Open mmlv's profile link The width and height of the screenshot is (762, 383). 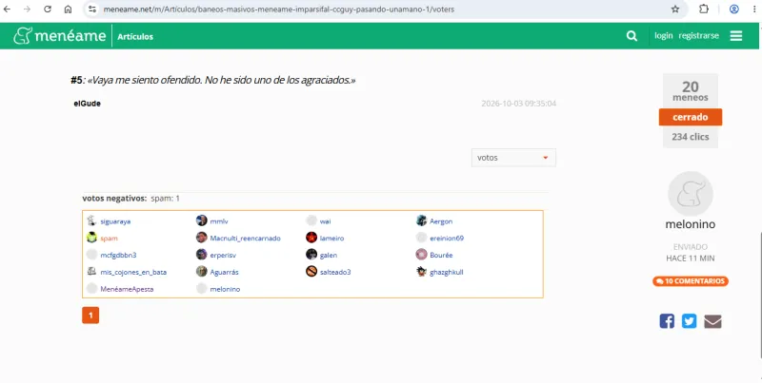coord(219,221)
